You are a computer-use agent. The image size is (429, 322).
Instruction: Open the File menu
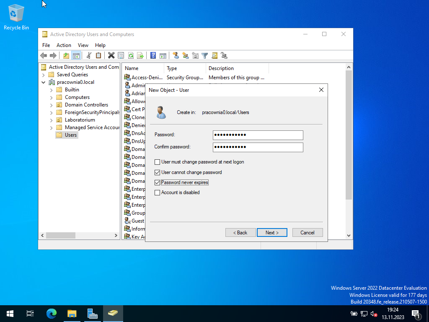[x=46, y=45]
